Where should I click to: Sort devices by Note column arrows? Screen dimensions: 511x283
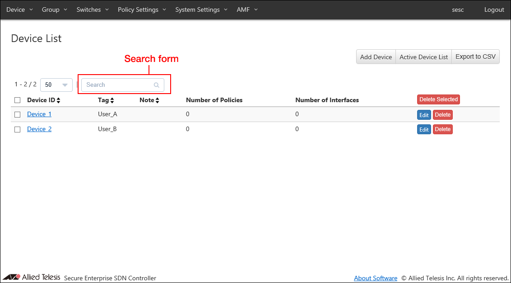[157, 100]
